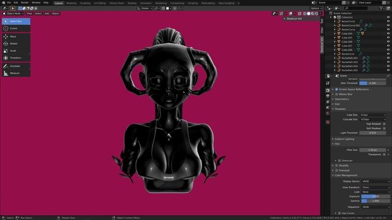Open Cube Size dropdown
The height and width of the screenshot is (220, 392).
(x=373, y=115)
